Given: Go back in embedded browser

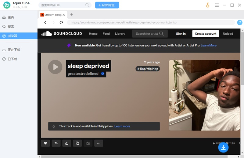Looking at the screenshot, I should pyautogui.click(x=45, y=22).
